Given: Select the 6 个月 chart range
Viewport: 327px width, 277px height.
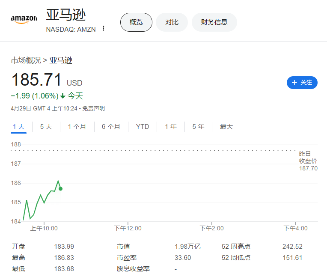Looking at the screenshot, I should (x=111, y=127).
